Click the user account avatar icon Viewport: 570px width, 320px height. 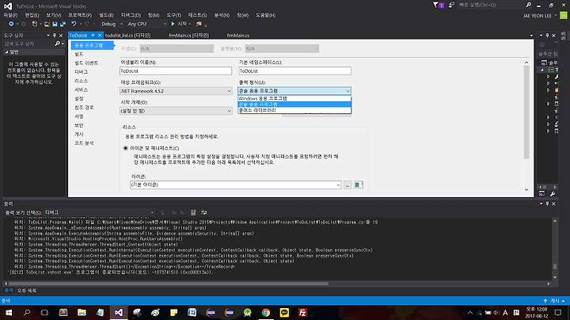coord(564,15)
